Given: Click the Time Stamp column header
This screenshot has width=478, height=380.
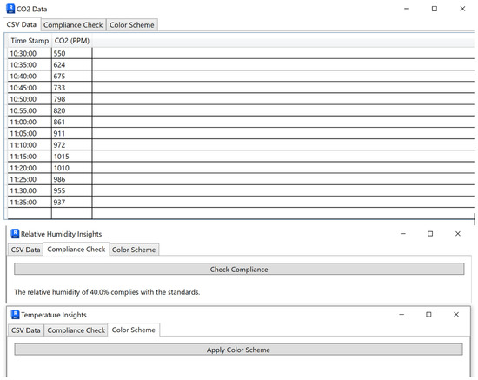Looking at the screenshot, I should coord(30,41).
